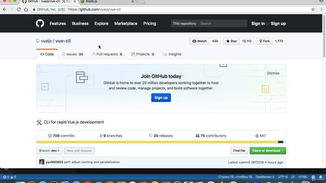Click the Fork button
326x183 pixels.
coord(264,41)
